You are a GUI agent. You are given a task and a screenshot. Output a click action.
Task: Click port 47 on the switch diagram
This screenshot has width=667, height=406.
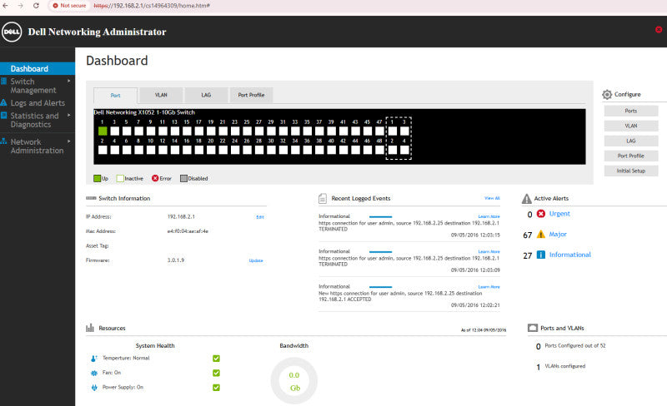tap(380, 131)
